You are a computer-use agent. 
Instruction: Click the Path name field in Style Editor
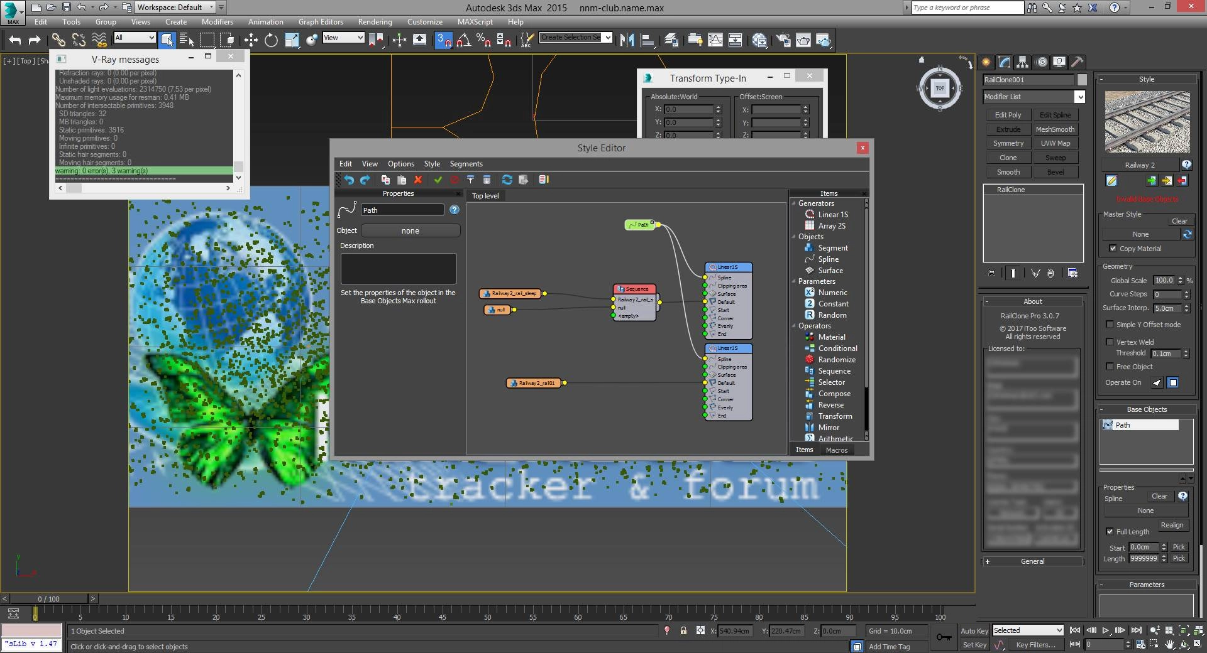[x=402, y=210]
